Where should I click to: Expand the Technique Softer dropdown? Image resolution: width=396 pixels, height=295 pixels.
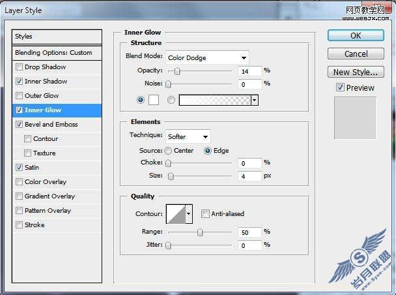[188, 137]
